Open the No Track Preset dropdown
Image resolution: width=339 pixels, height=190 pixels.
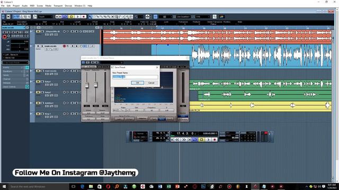pyautogui.click(x=15, y=62)
